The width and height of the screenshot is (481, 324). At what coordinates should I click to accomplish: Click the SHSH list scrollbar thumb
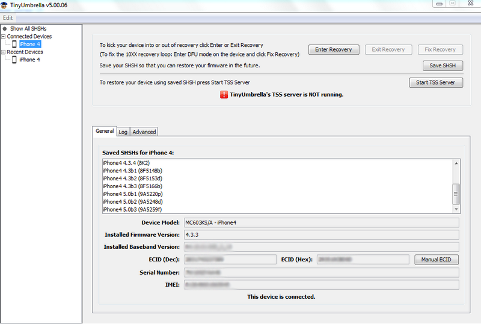pyautogui.click(x=456, y=194)
